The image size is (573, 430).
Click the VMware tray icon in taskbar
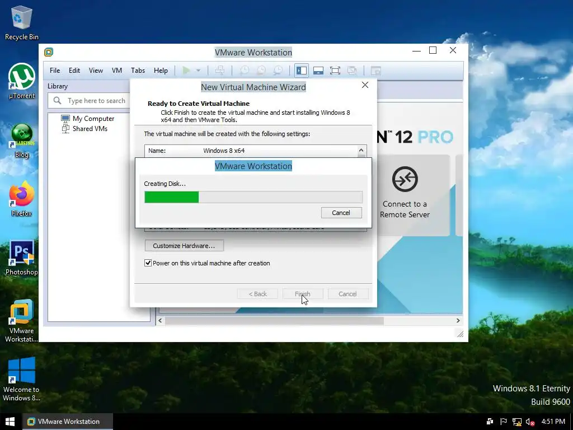click(x=490, y=422)
